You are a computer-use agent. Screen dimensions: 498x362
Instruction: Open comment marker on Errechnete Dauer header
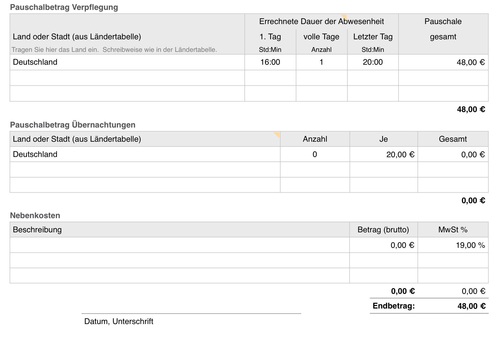(x=344, y=17)
